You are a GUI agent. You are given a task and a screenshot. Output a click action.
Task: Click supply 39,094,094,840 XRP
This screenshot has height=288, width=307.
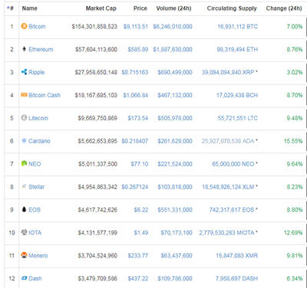tap(228, 72)
